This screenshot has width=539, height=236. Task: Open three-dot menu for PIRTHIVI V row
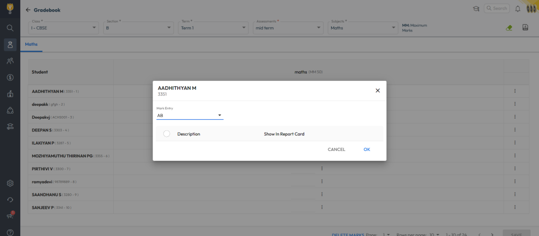322,169
